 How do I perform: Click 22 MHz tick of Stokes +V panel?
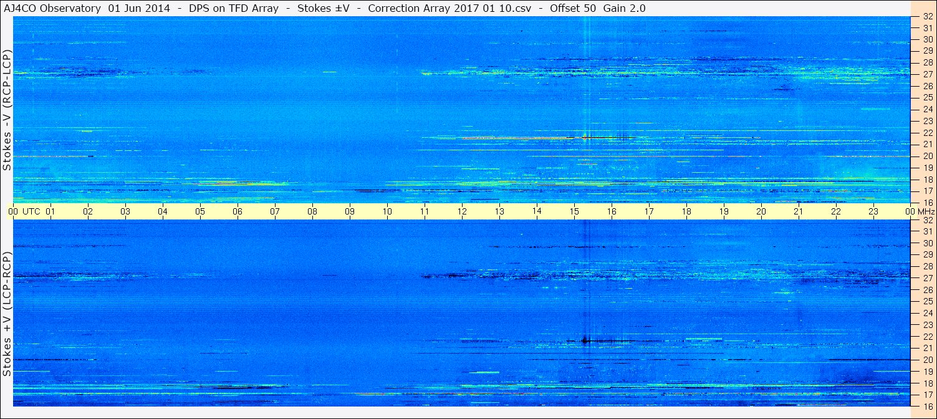[x=927, y=336]
